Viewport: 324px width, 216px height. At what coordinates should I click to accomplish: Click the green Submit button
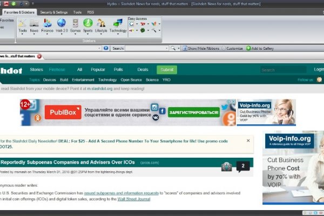(167, 70)
